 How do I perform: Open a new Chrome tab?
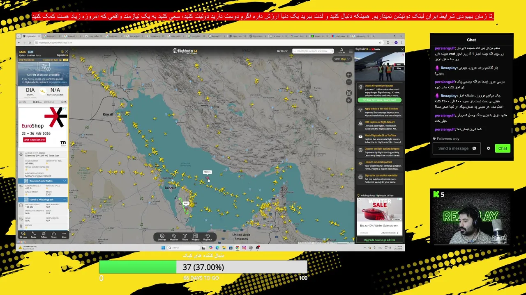click(x=374, y=36)
